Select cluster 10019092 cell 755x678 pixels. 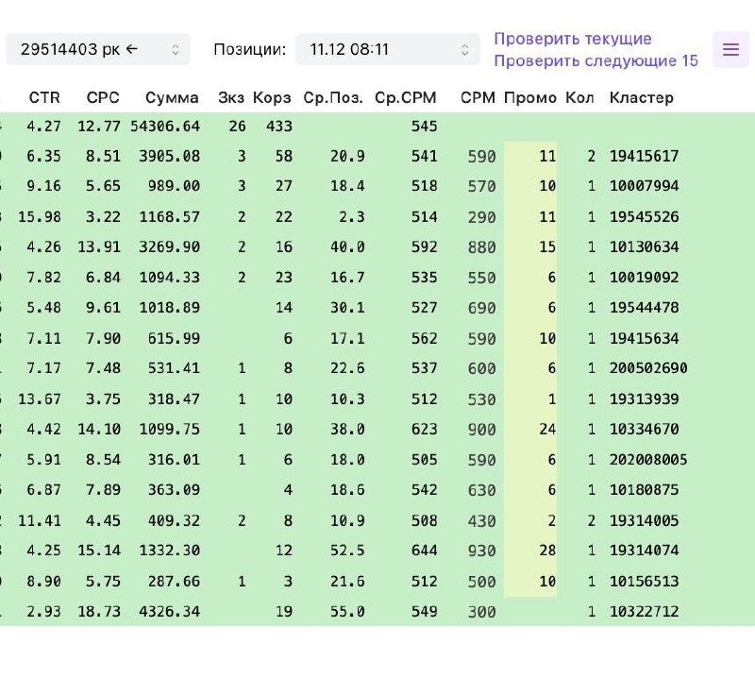pos(645,278)
